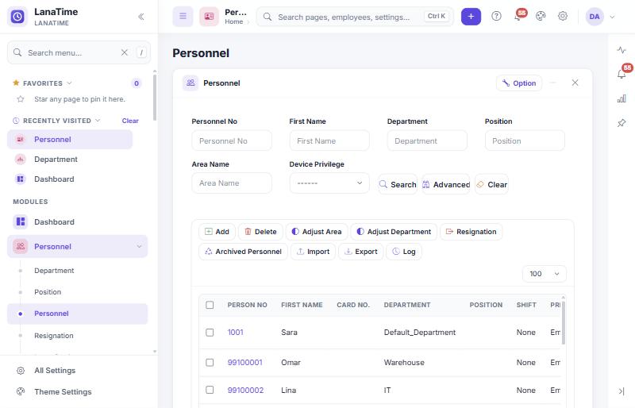Collapse the Personnel module chevron
The width and height of the screenshot is (635, 408).
[x=139, y=246]
